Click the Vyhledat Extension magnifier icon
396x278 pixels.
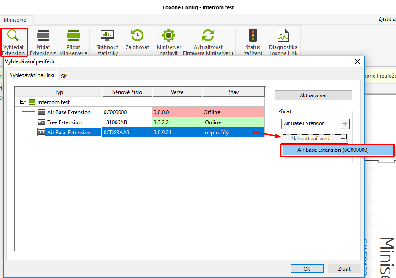click(x=14, y=36)
